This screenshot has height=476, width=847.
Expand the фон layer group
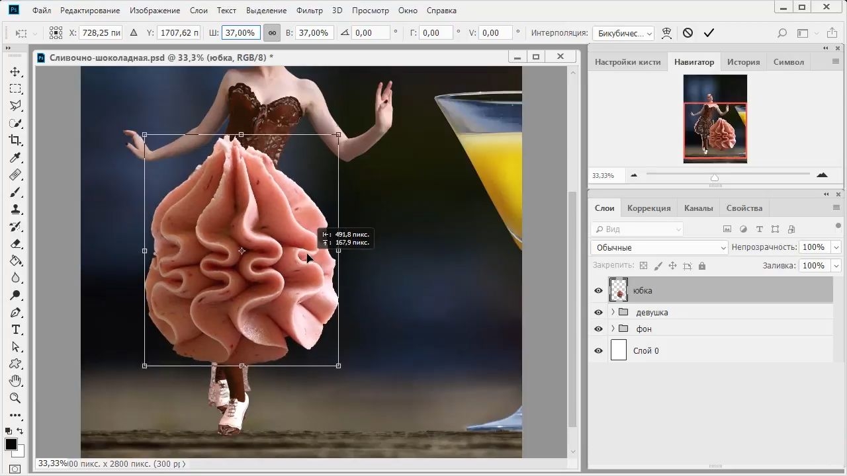[x=613, y=329]
